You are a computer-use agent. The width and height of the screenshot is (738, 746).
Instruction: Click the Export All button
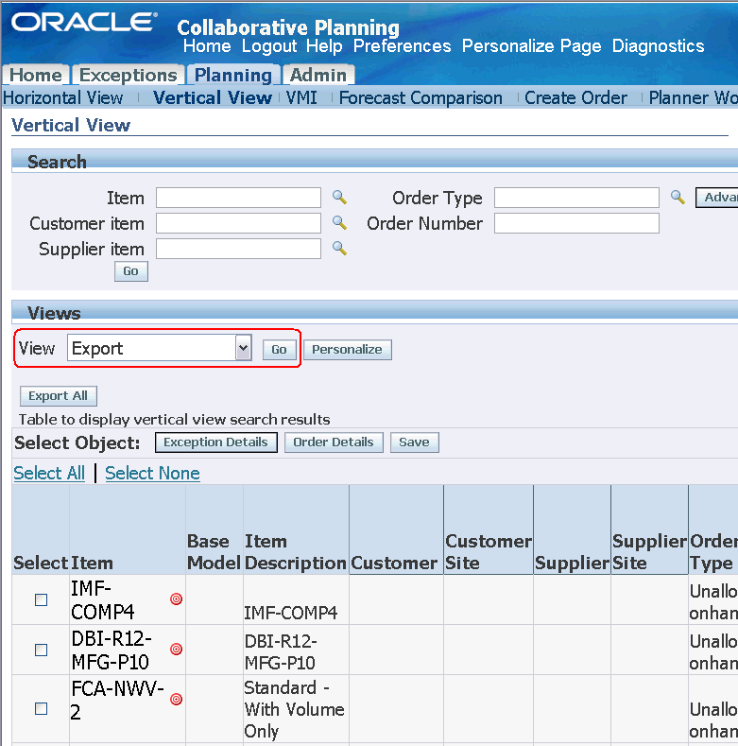(x=58, y=396)
